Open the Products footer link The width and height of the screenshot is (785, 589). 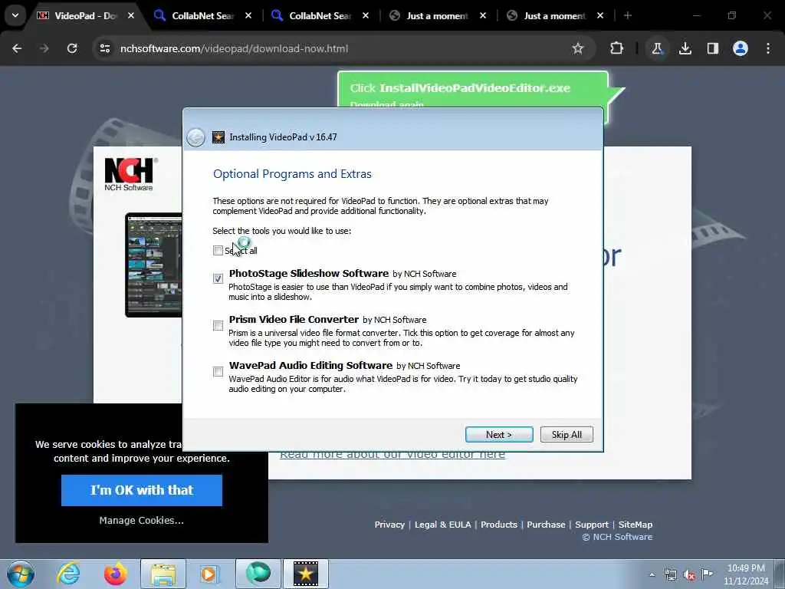(499, 525)
